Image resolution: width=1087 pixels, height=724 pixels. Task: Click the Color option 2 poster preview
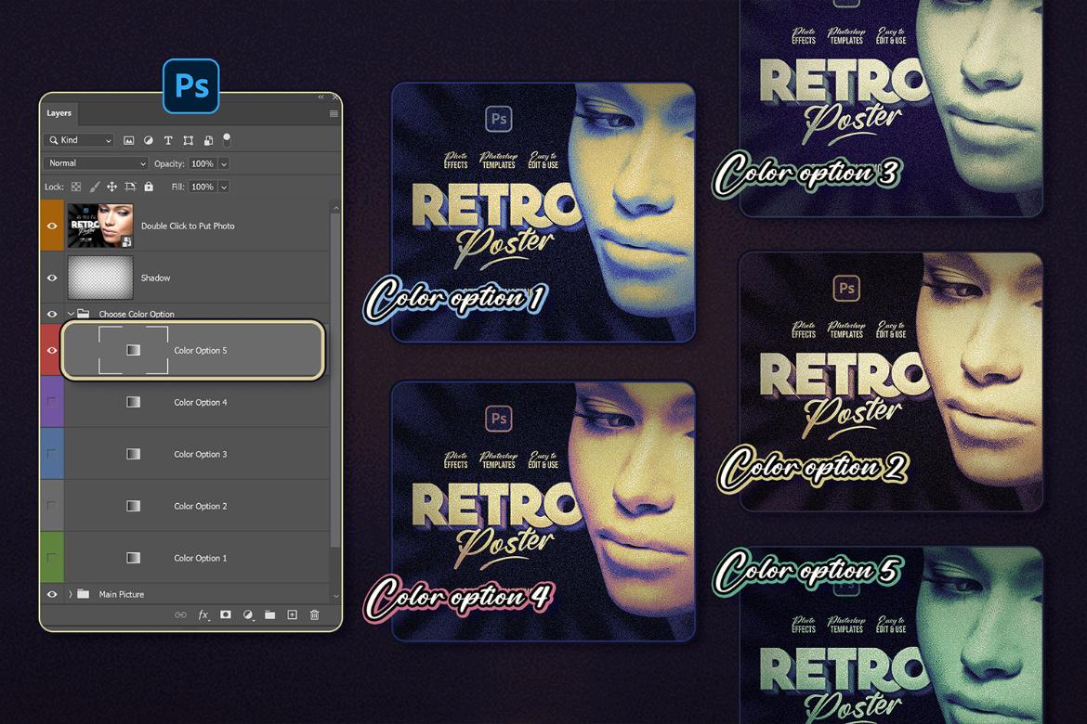click(891, 381)
